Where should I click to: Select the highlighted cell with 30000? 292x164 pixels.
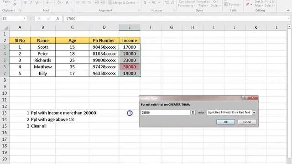click(x=130, y=67)
